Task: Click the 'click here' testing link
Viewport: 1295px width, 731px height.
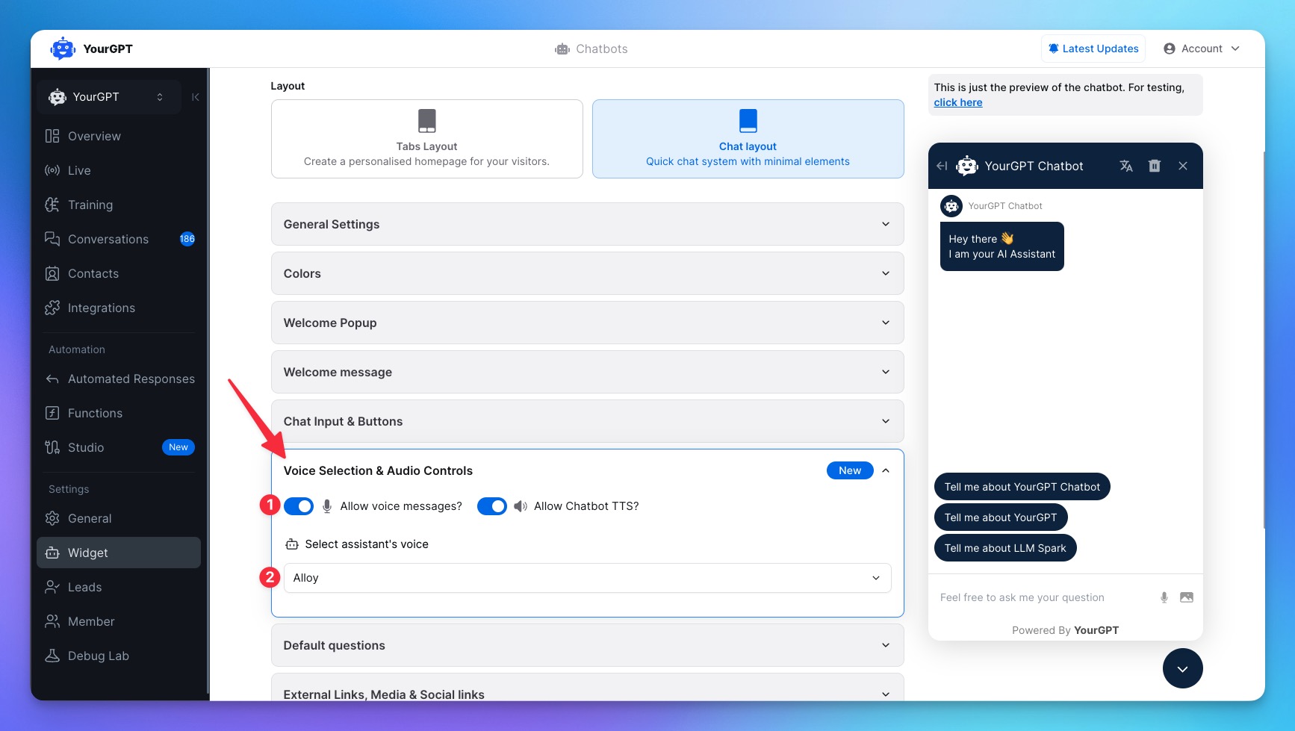Action: (x=958, y=102)
